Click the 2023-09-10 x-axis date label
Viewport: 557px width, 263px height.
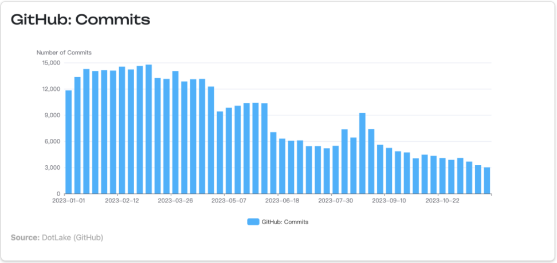389,201
